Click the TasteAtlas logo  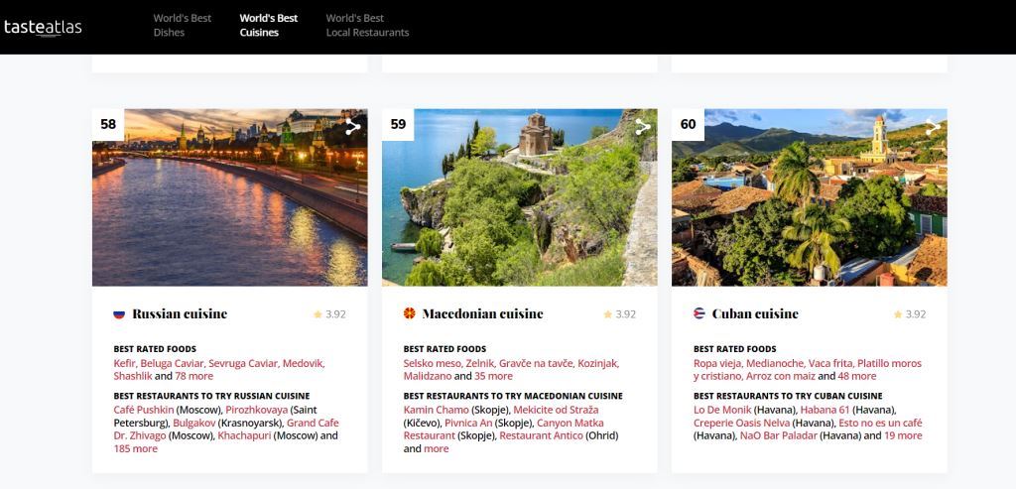click(43, 27)
